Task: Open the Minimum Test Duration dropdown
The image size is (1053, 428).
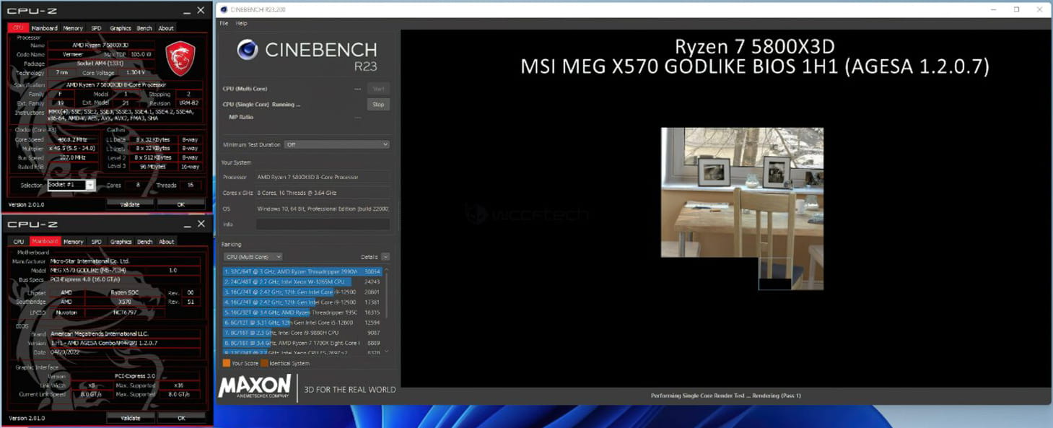Action: (x=336, y=144)
